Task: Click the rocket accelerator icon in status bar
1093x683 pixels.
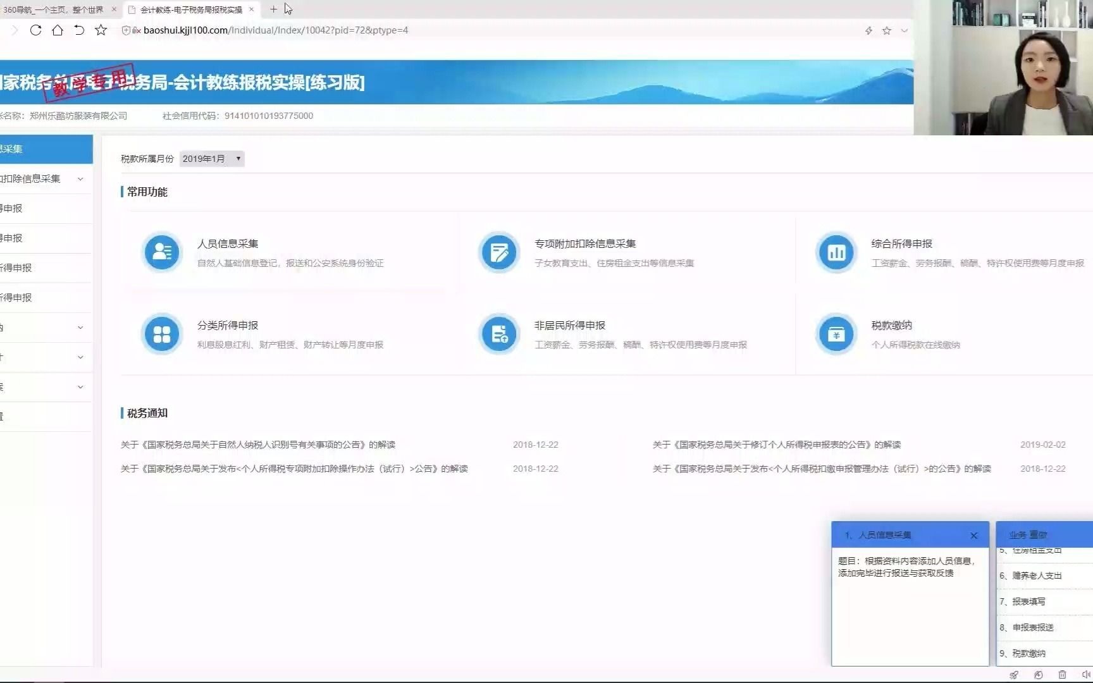Action: [x=1014, y=675]
